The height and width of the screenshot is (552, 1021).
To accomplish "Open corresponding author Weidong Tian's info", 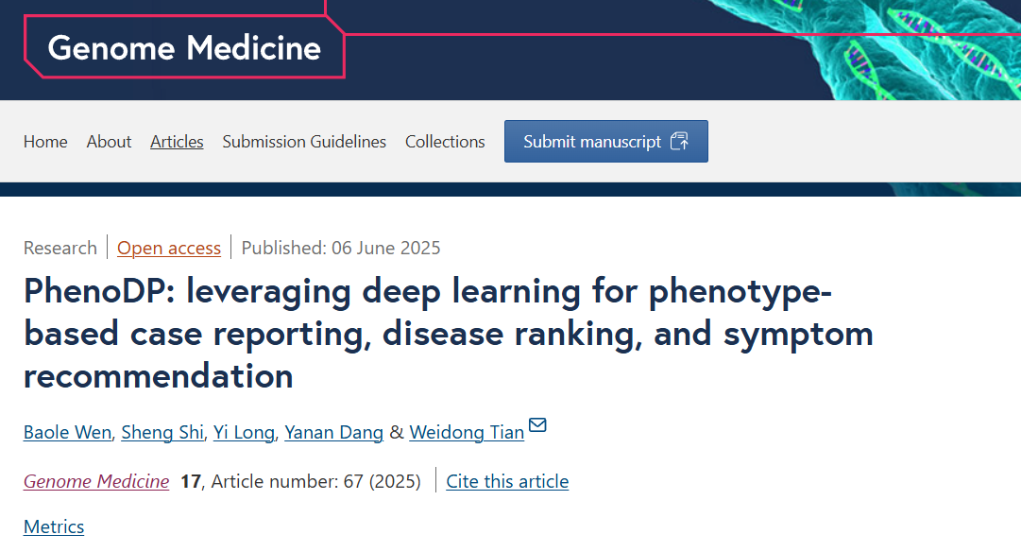I will point(467,433).
